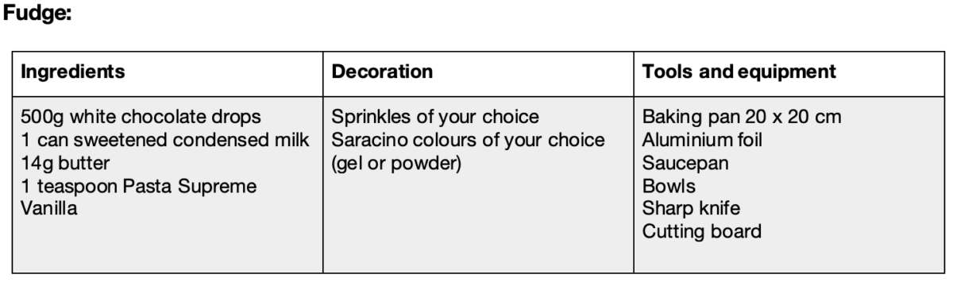The width and height of the screenshot is (953, 290).
Task: Select the Ingredients column header
Action: [72, 72]
